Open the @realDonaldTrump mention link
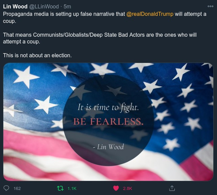This screenshot has width=217, height=195. click(x=150, y=14)
